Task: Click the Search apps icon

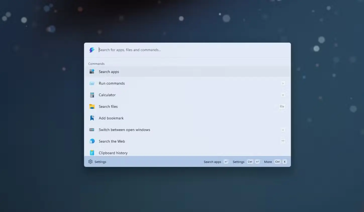Action: (92, 72)
